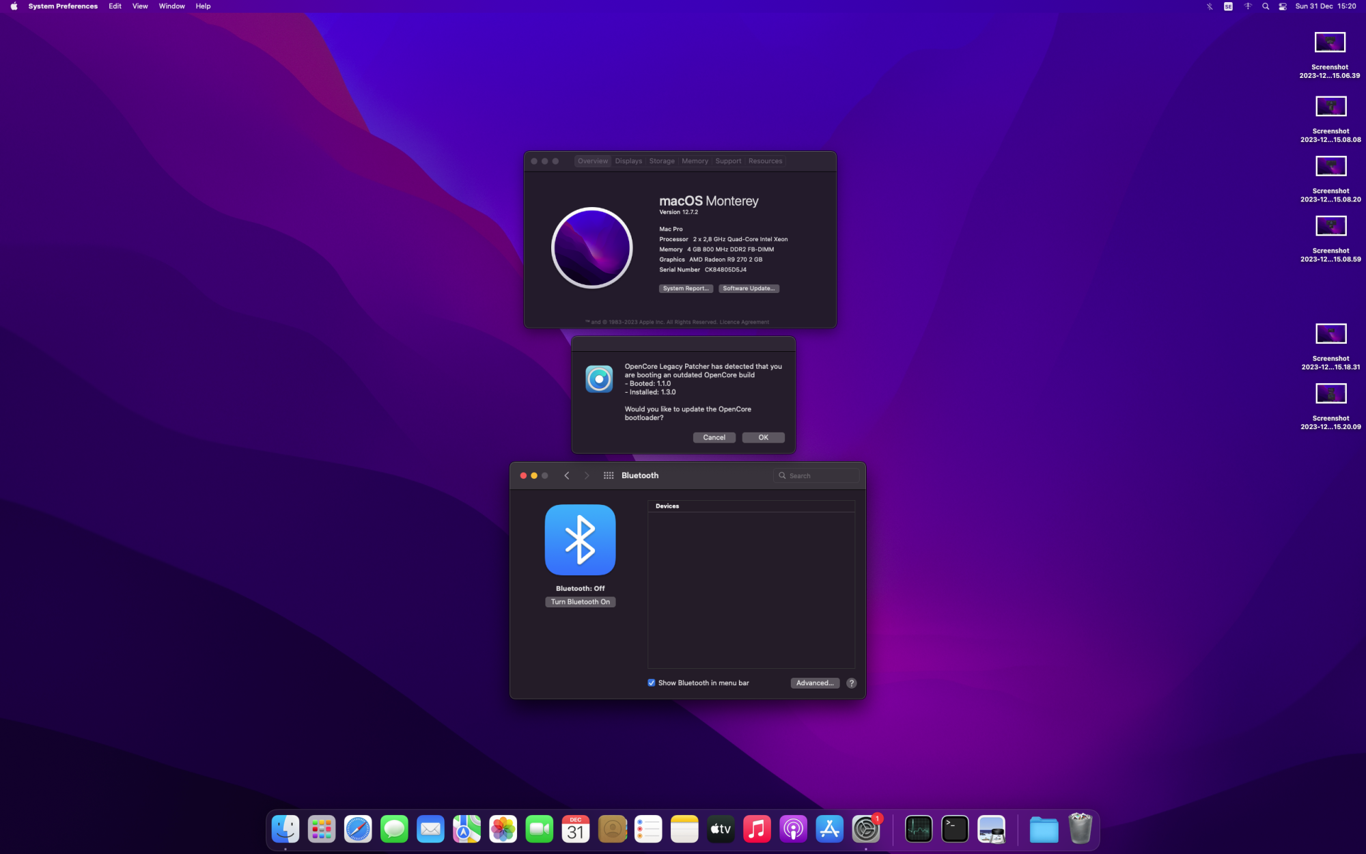Click System Report in the Overview pane

click(x=686, y=288)
